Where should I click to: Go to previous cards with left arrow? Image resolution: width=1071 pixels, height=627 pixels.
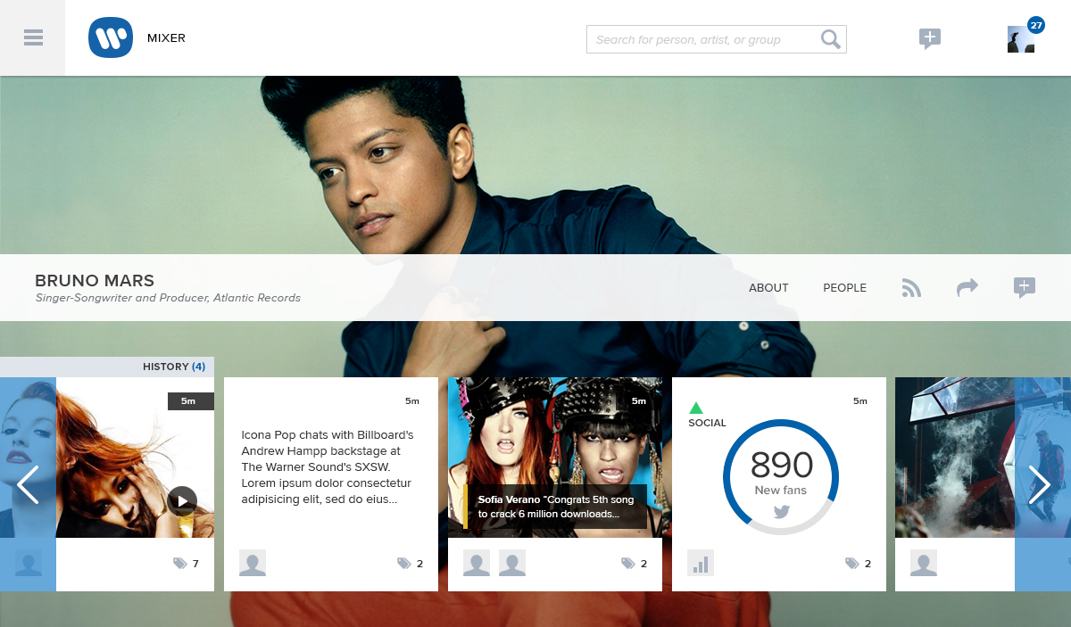[28, 484]
